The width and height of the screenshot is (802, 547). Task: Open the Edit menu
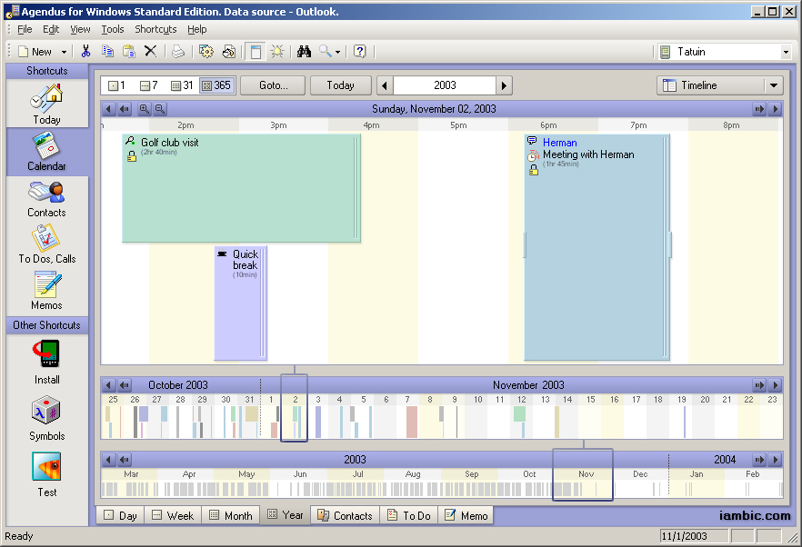pyautogui.click(x=51, y=29)
